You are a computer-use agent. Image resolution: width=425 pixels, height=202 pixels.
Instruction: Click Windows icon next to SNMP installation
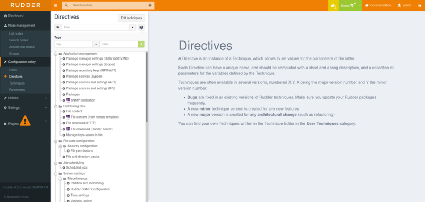click(x=68, y=100)
